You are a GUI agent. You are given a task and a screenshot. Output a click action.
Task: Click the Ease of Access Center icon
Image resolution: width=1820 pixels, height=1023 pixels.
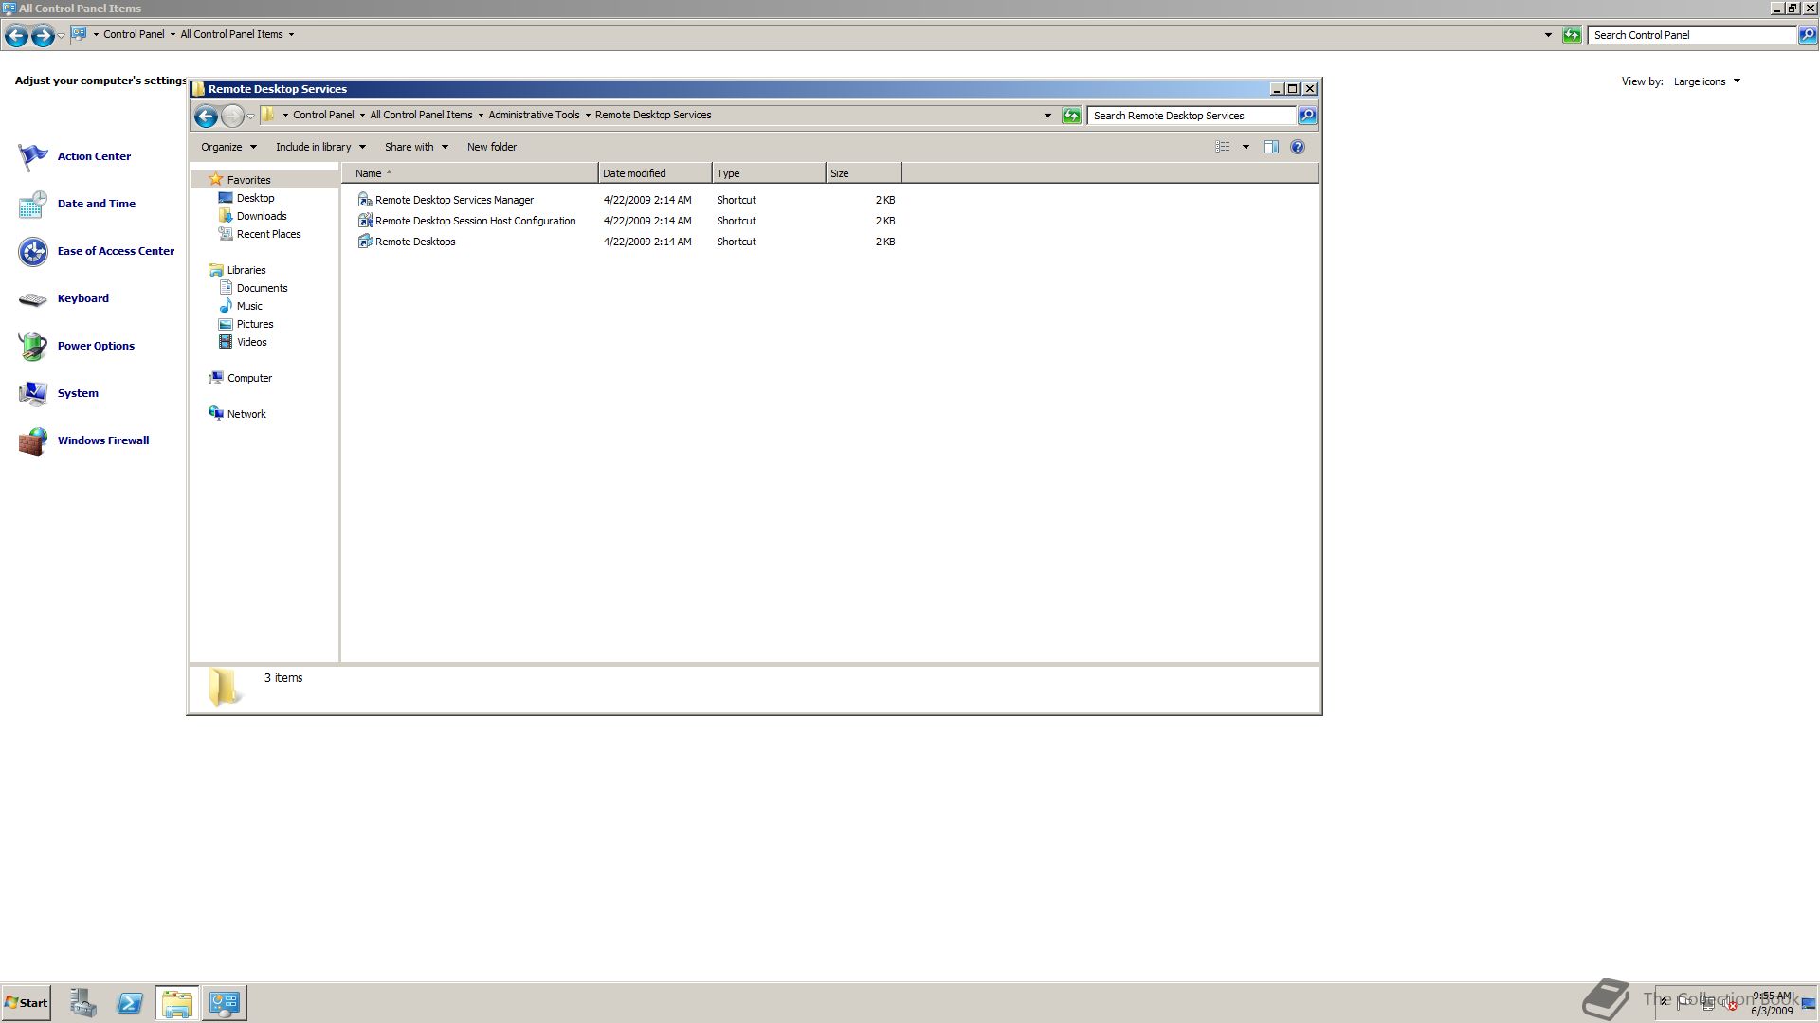33,251
